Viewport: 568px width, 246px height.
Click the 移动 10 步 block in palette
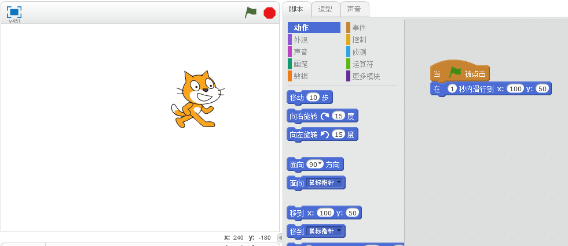(x=309, y=98)
